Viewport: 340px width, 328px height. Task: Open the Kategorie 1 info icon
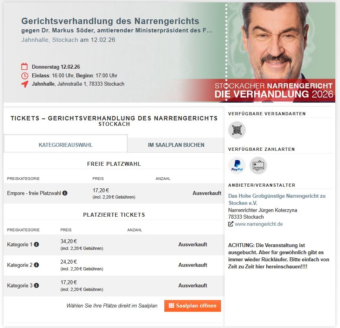[36, 245]
